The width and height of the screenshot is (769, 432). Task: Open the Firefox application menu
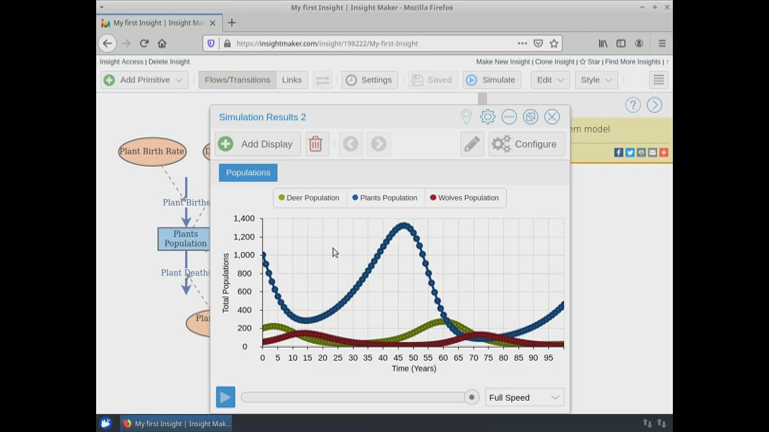click(x=662, y=43)
